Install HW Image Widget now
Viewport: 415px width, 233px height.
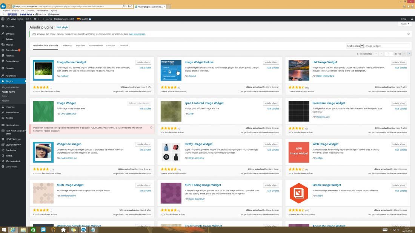coord(399,62)
